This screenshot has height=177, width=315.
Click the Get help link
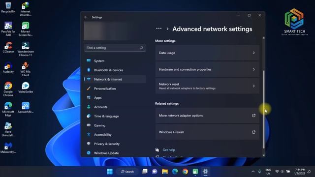(x=169, y=150)
